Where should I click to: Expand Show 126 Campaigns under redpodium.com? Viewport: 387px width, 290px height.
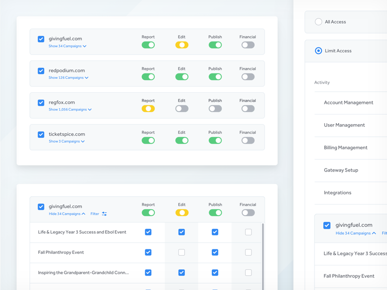(x=68, y=77)
